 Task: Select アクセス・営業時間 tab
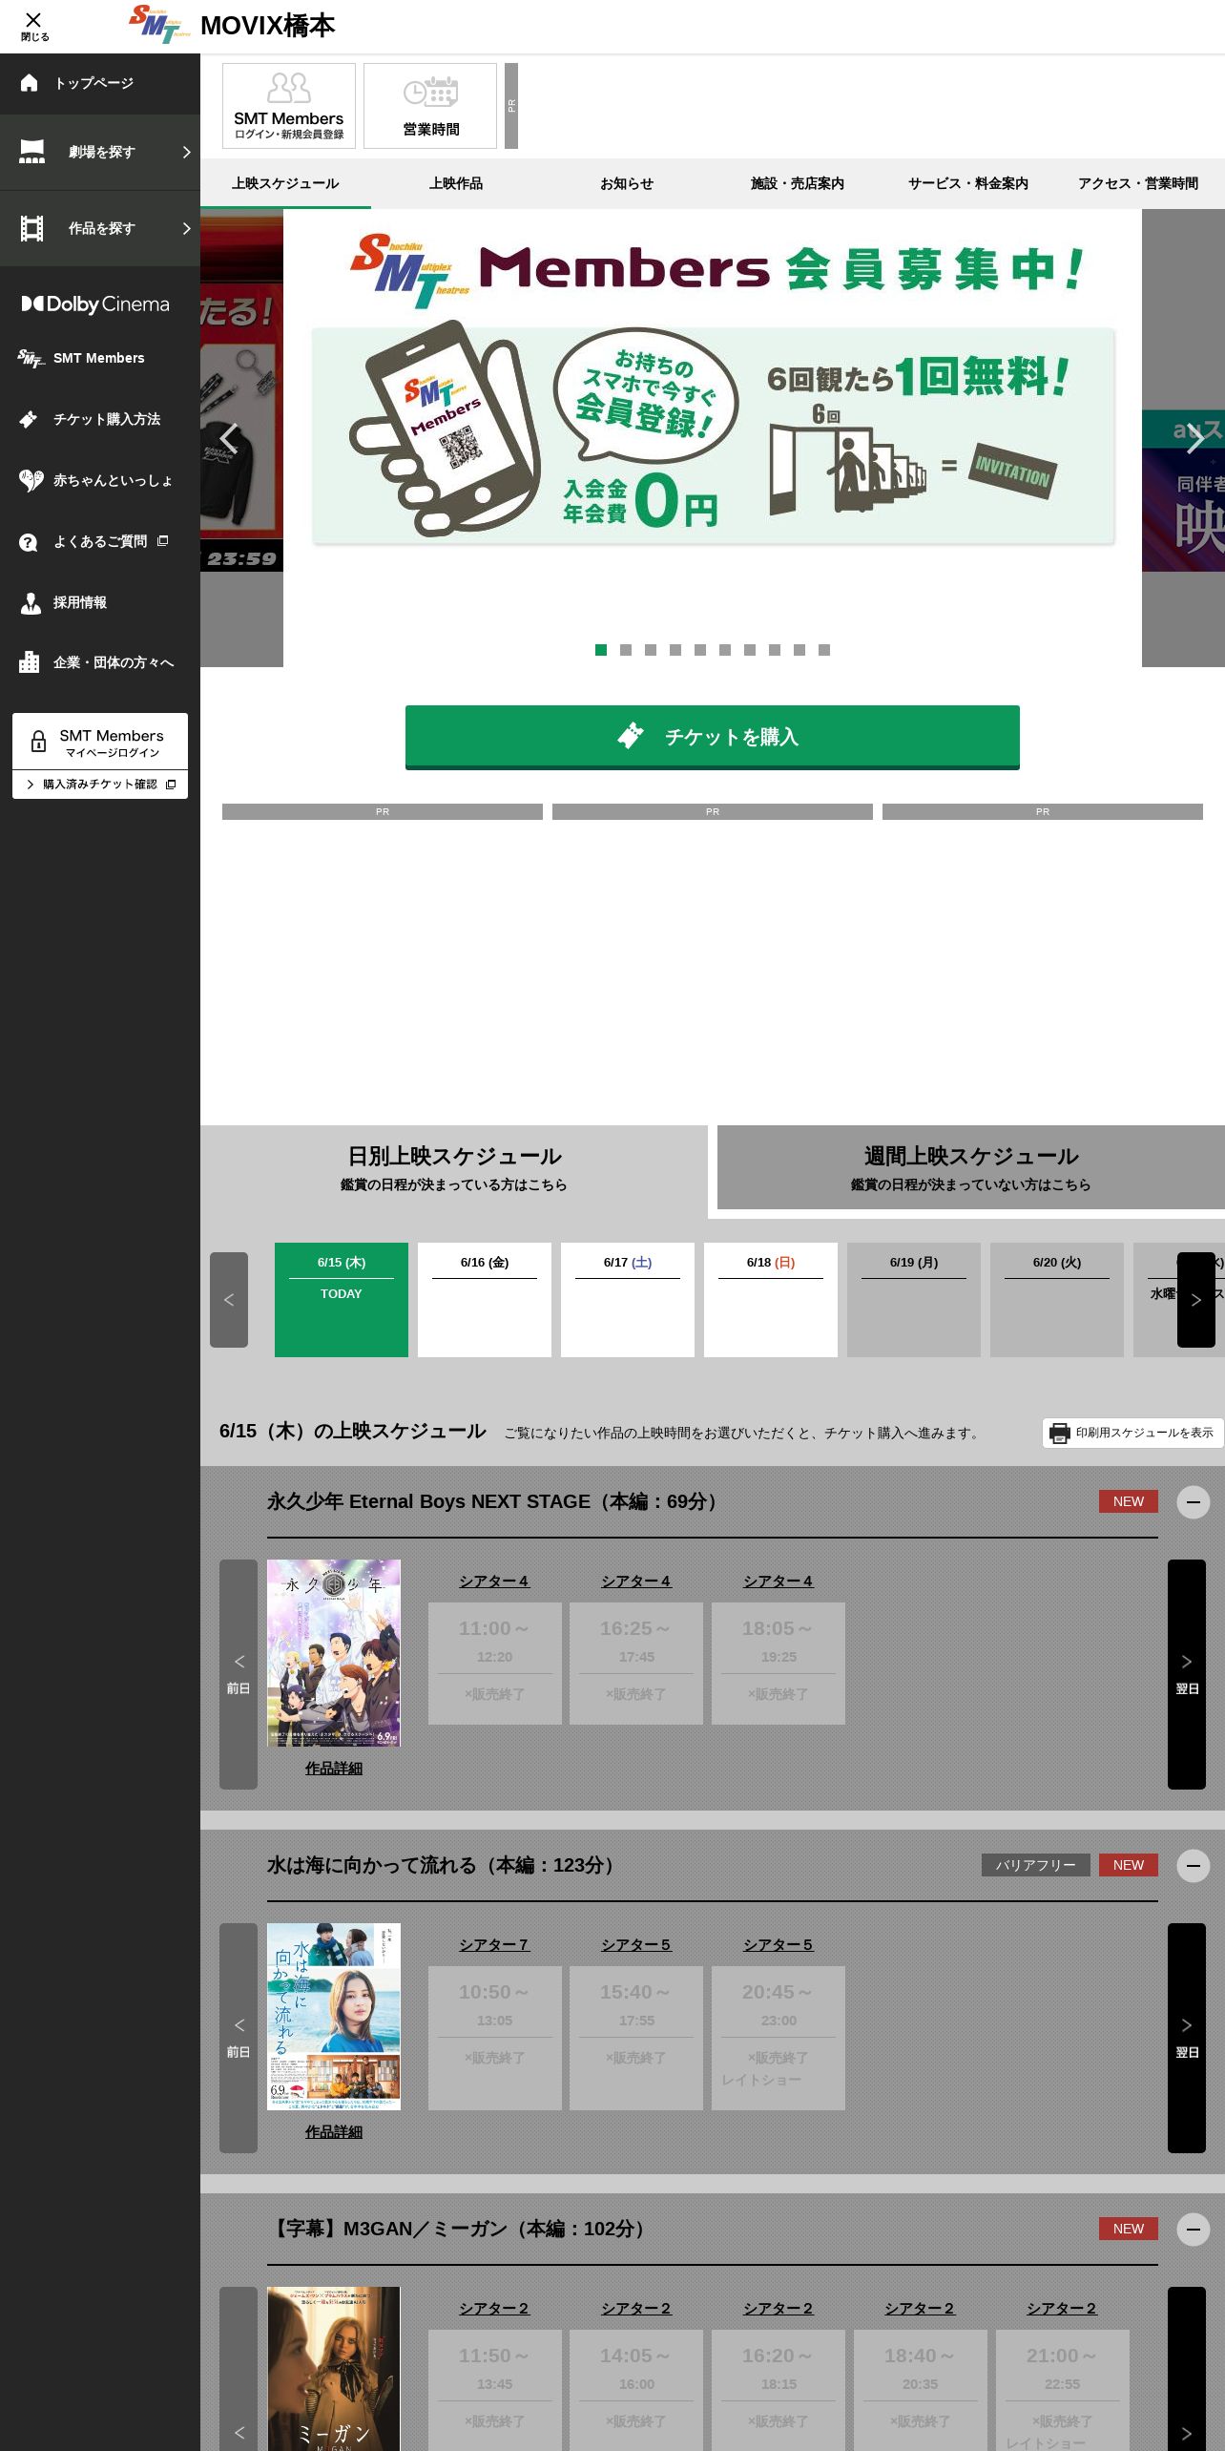[1138, 183]
